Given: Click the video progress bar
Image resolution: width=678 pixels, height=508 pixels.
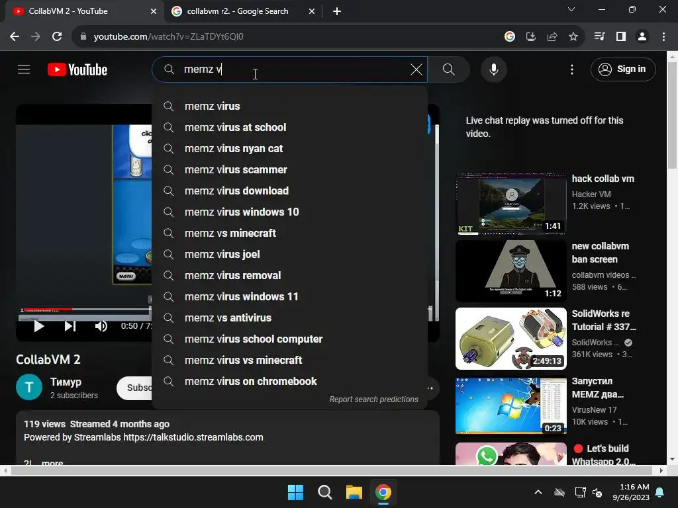Looking at the screenshot, I should point(85,310).
